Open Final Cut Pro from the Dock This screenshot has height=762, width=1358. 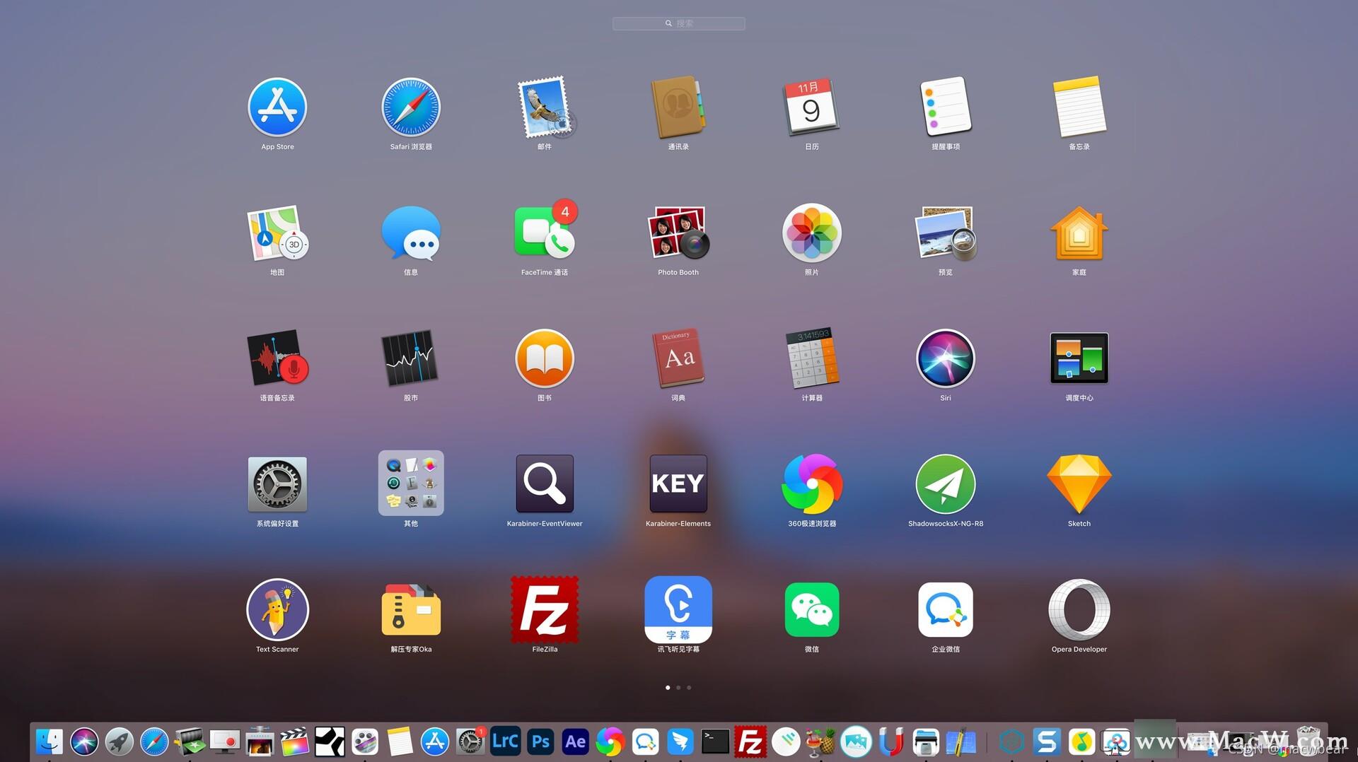tap(294, 742)
